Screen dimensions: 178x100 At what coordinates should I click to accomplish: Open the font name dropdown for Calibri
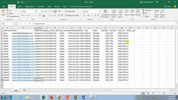coord(34,11)
